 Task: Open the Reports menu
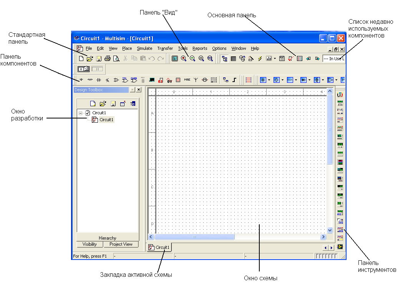[200, 48]
